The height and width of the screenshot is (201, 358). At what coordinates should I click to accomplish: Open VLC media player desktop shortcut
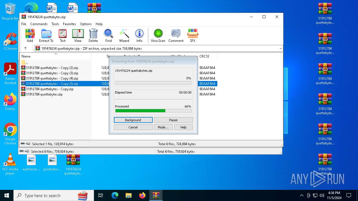(10, 164)
